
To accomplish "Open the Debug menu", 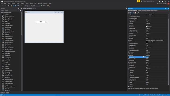I will [22, 3].
